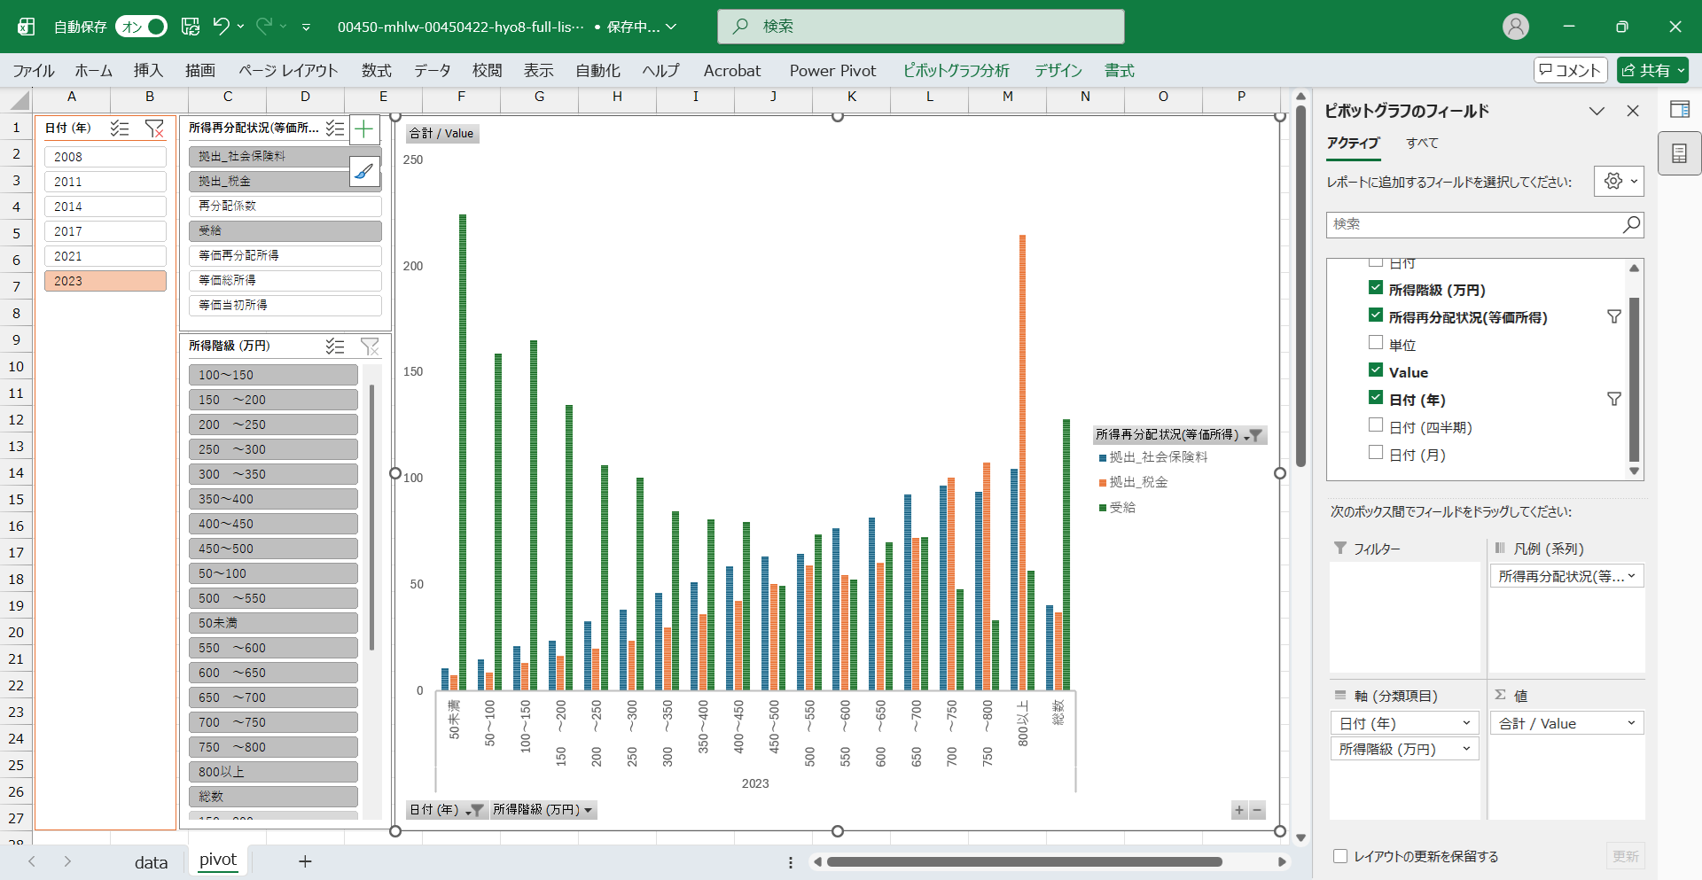The image size is (1702, 880).
Task: Uncheck the Value field checkbox
Action: 1376,370
